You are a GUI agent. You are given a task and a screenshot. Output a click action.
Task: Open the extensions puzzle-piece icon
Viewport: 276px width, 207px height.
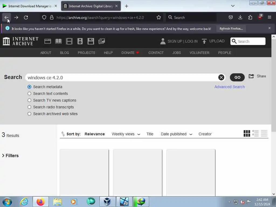(250, 18)
